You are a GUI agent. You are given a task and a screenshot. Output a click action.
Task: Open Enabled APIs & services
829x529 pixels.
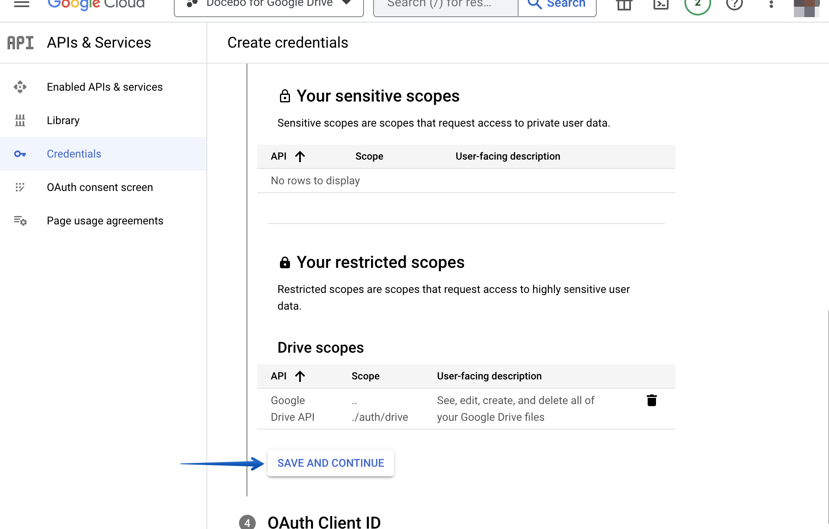104,87
